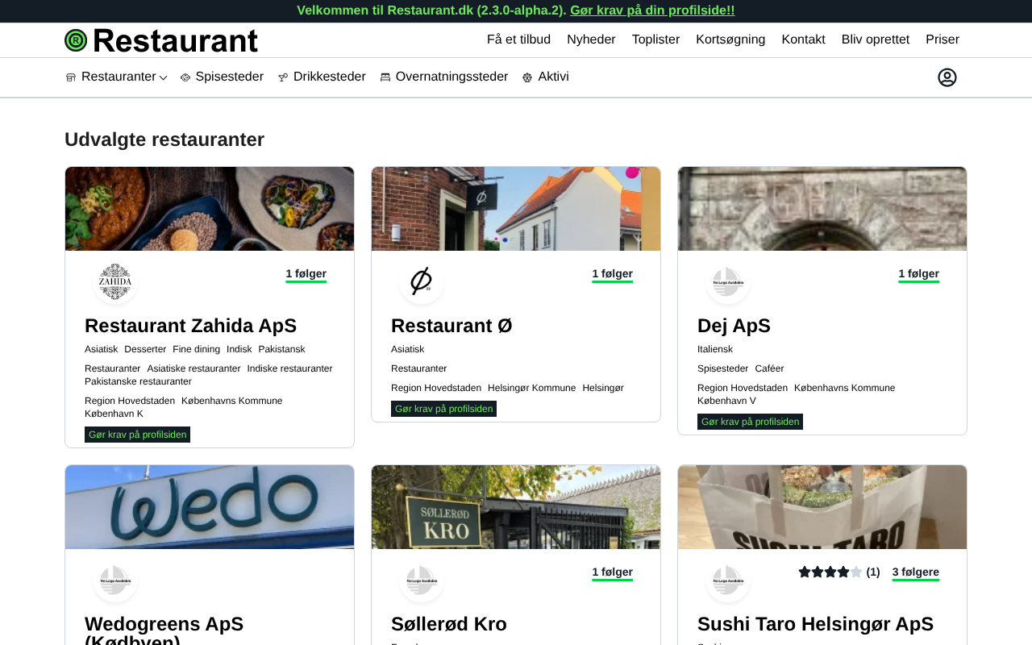Click the Restaurant site logo

pyautogui.click(x=161, y=40)
